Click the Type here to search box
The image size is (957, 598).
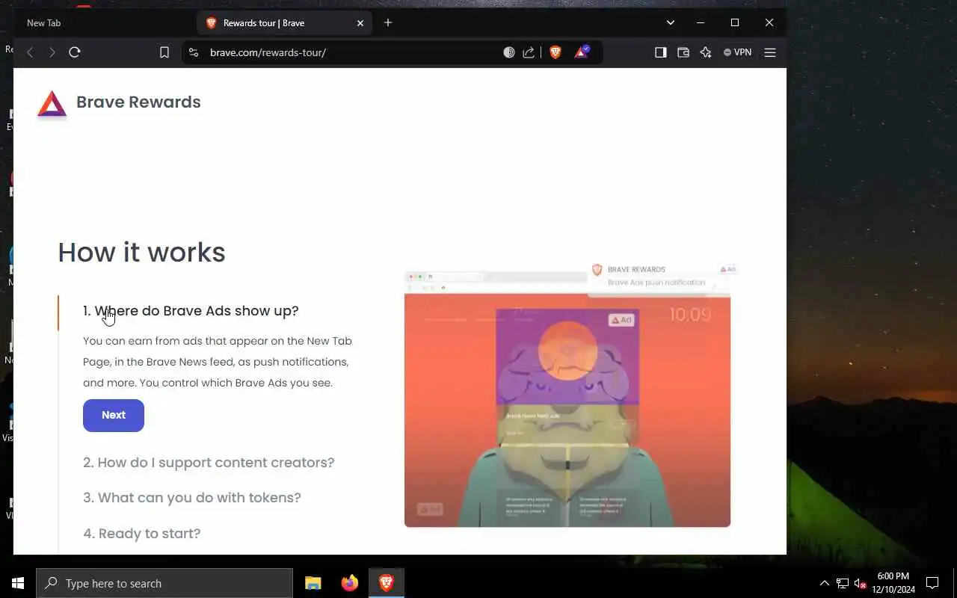click(164, 583)
